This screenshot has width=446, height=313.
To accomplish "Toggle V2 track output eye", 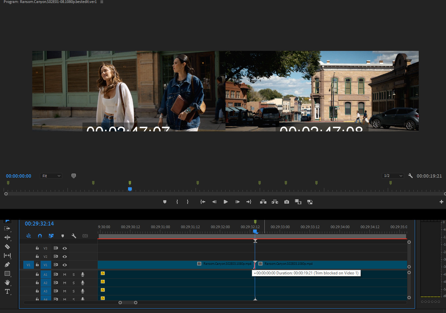I will 65,256.
